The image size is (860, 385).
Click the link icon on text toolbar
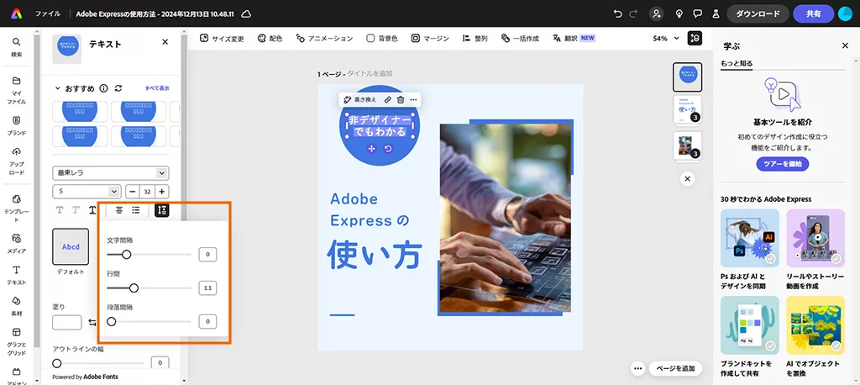coord(387,100)
